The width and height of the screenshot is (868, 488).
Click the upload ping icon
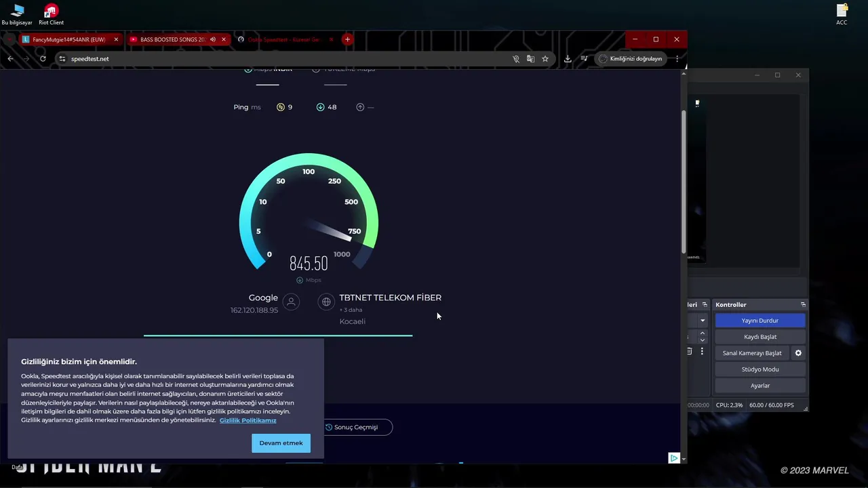pos(360,107)
